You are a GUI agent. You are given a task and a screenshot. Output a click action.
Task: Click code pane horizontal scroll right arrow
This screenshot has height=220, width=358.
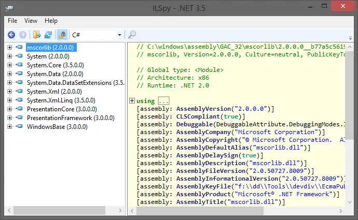click(340, 211)
